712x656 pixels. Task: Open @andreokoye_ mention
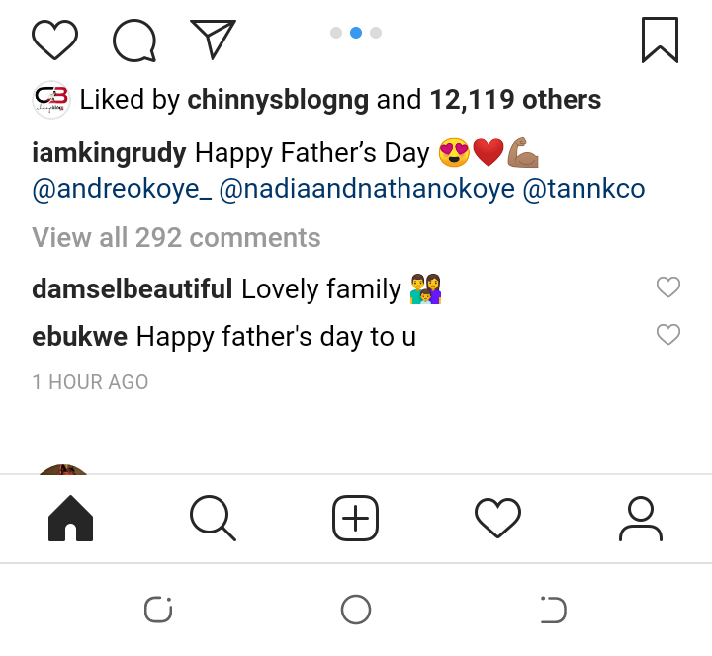[122, 190]
